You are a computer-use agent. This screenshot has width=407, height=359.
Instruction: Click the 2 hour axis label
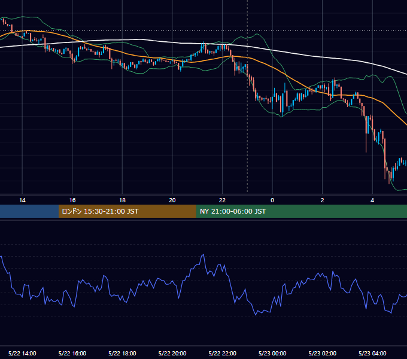[x=323, y=200]
